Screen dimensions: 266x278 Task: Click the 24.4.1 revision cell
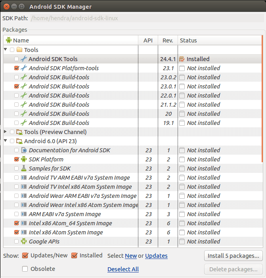tap(168, 59)
